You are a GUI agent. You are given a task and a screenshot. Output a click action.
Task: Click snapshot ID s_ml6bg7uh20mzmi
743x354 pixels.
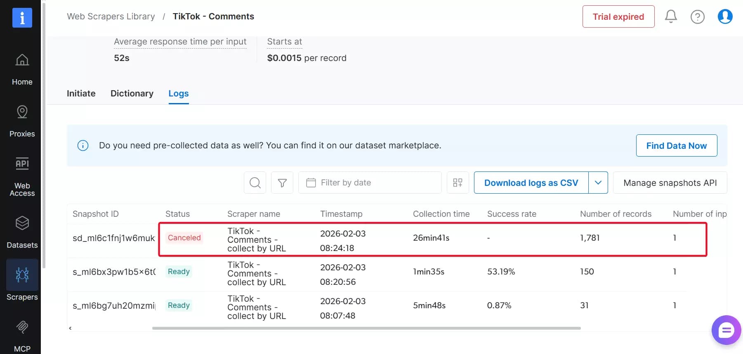[114, 305]
